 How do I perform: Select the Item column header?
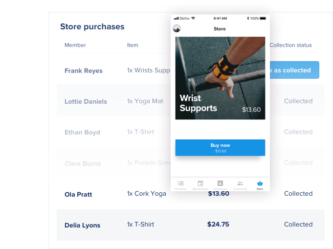(133, 45)
